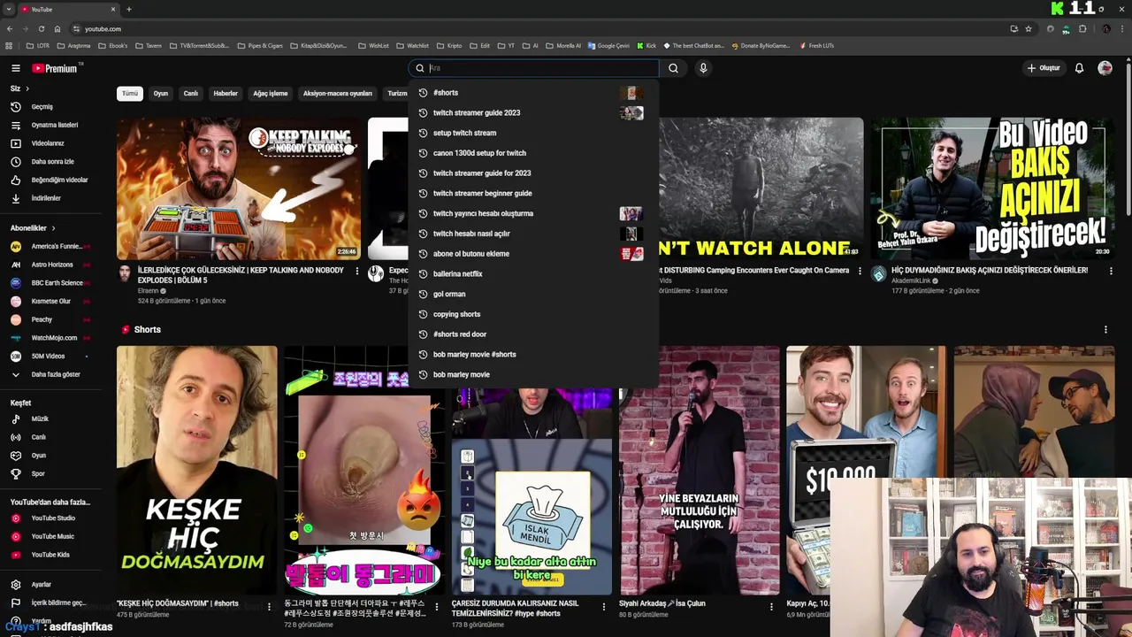Open the notifications bell

point(1079,68)
